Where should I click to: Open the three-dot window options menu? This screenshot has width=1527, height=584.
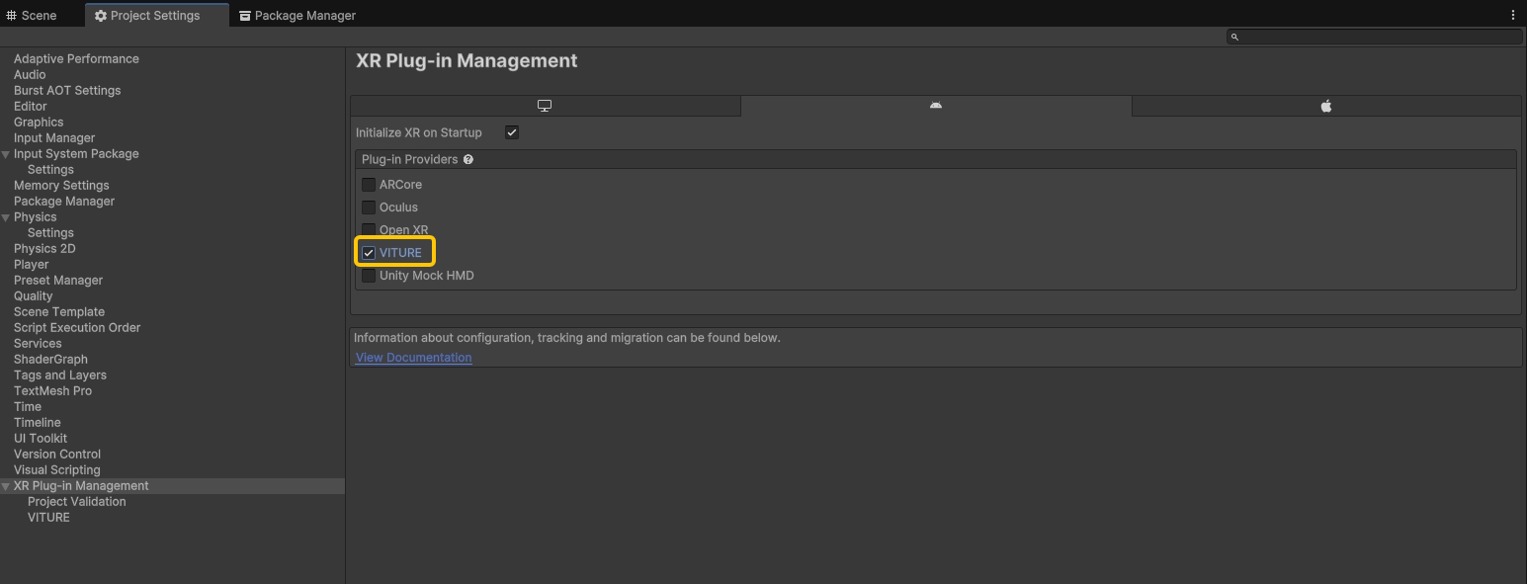(x=1512, y=15)
